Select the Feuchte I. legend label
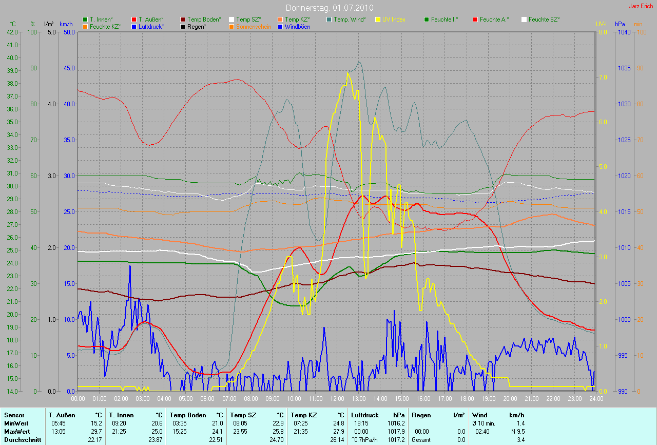657x445 pixels. point(445,20)
